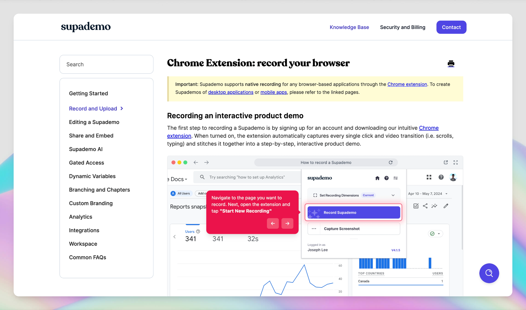This screenshot has height=310, width=526.
Task: Select Supademo AI in sidebar
Action: point(86,149)
